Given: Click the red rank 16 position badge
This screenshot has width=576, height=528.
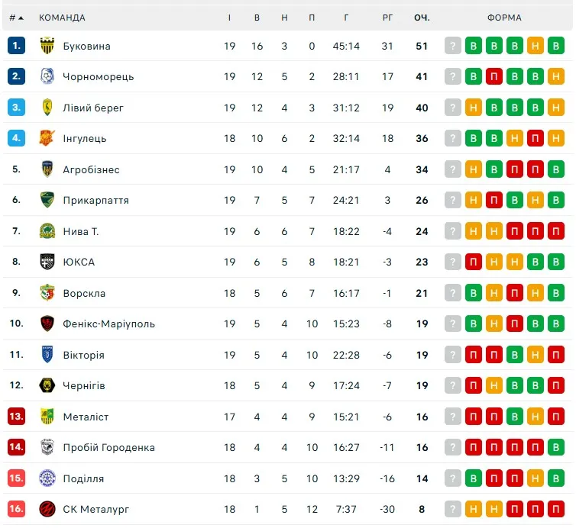Looking at the screenshot, I should 16,509.
